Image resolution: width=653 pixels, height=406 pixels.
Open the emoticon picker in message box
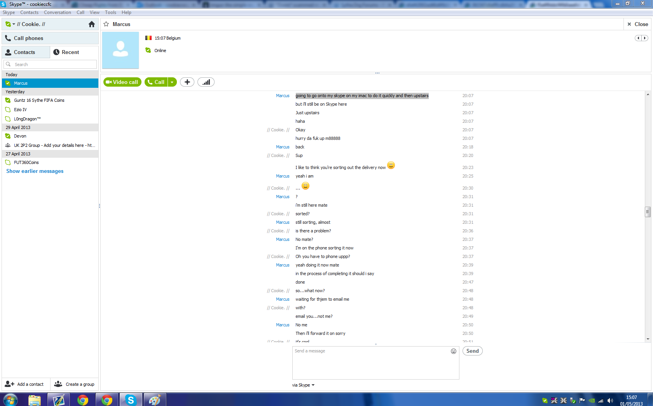coord(454,351)
